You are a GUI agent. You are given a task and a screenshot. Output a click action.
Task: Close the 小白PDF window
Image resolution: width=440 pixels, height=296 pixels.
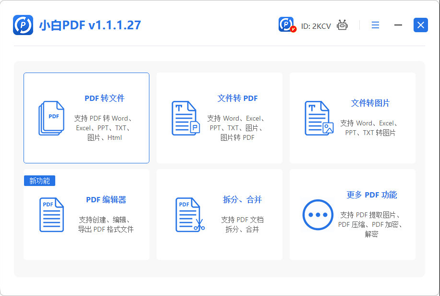click(421, 25)
